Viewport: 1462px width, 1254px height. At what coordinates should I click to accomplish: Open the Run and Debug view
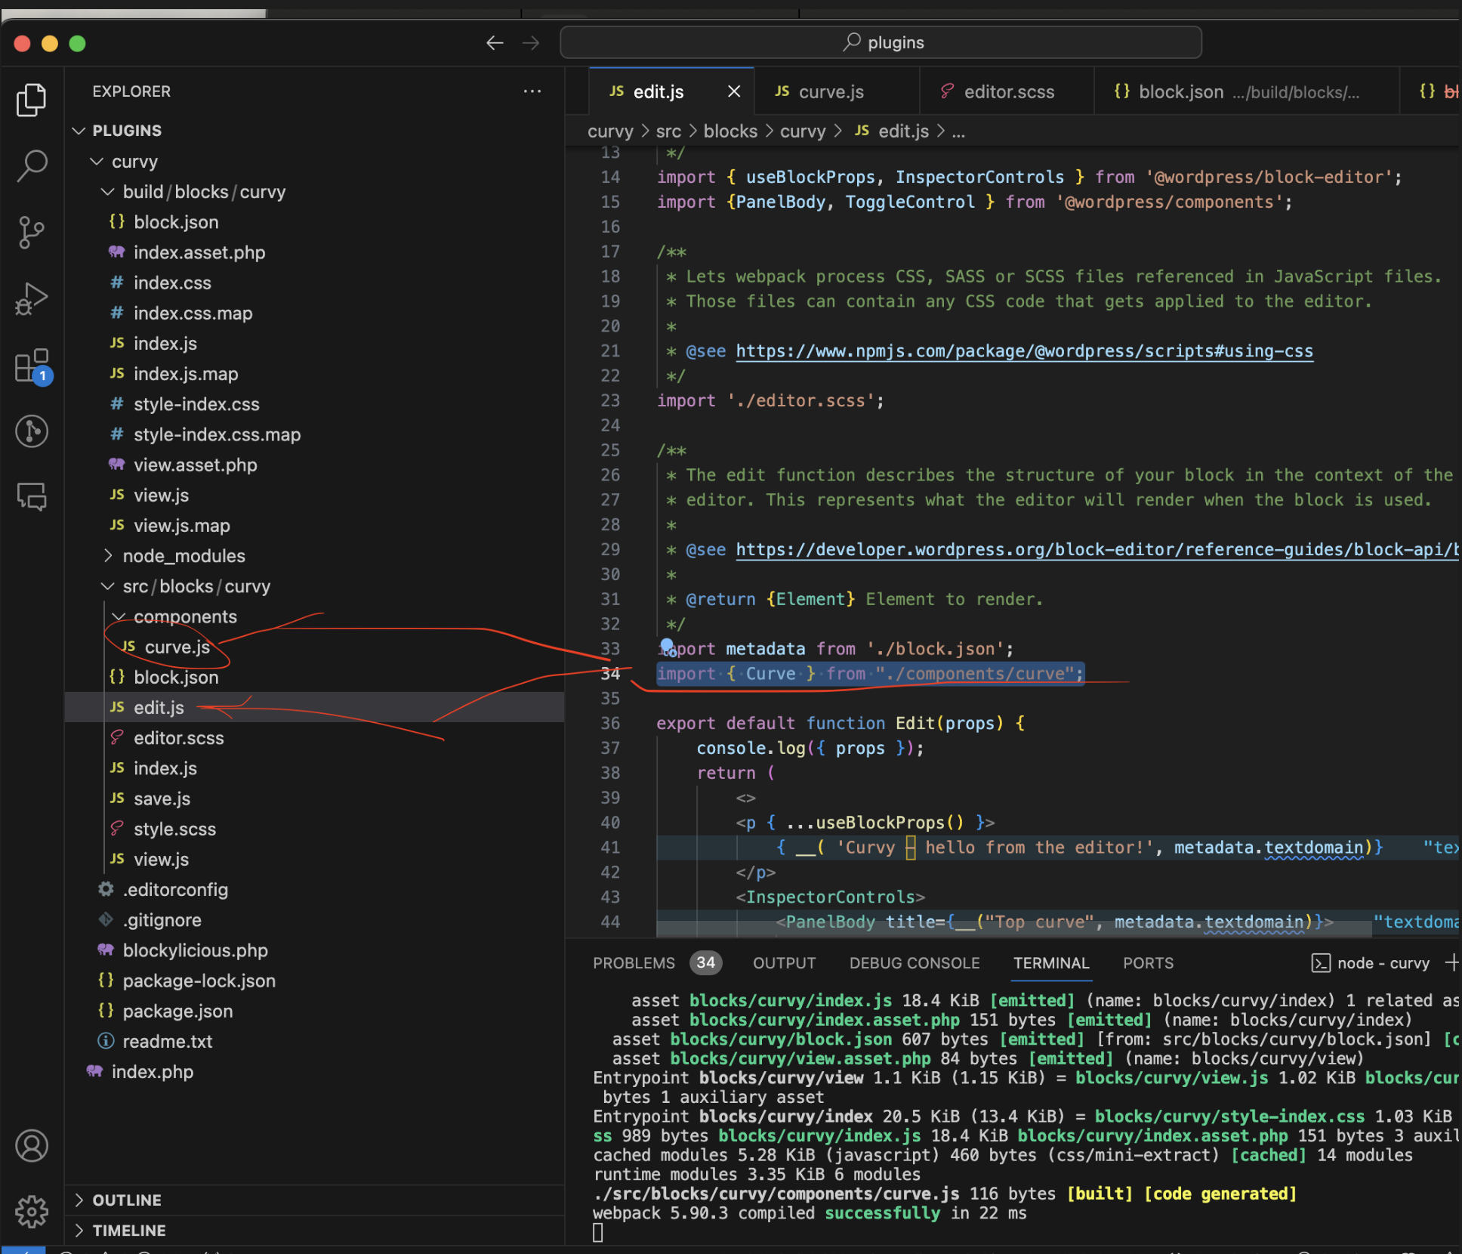tap(32, 299)
